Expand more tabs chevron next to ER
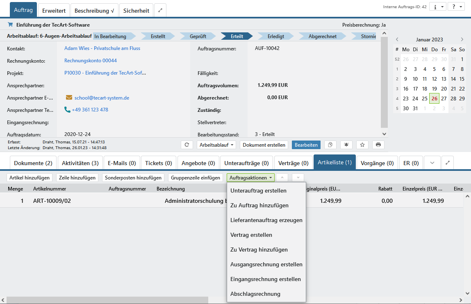The image size is (471, 304). click(432, 163)
